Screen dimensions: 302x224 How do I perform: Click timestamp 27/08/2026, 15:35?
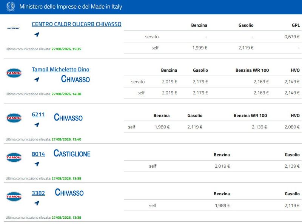click(66, 49)
